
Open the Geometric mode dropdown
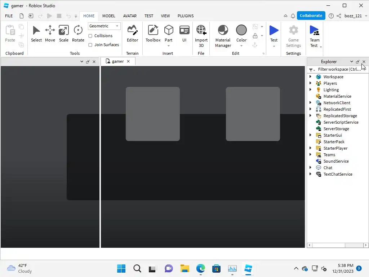pos(104,26)
